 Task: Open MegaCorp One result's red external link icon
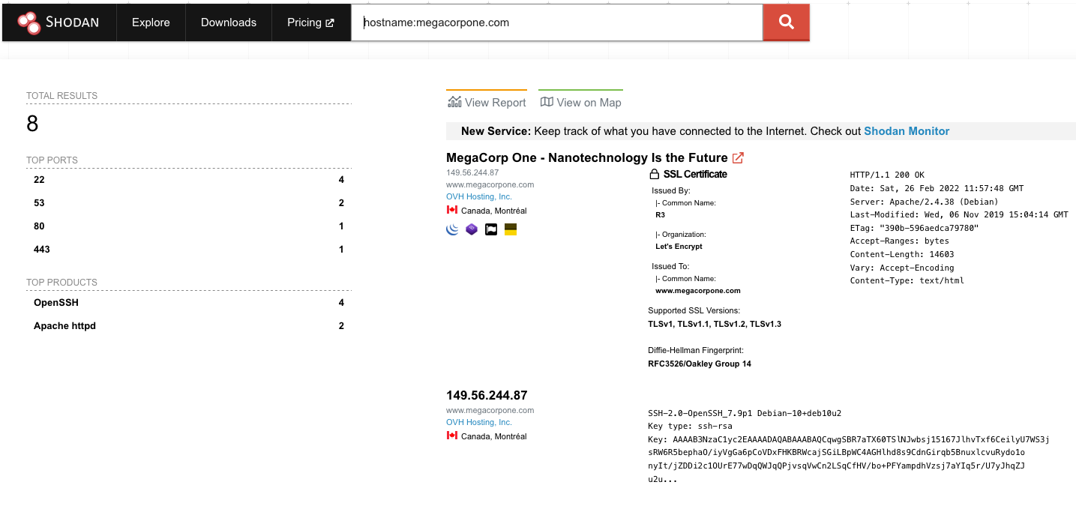738,158
